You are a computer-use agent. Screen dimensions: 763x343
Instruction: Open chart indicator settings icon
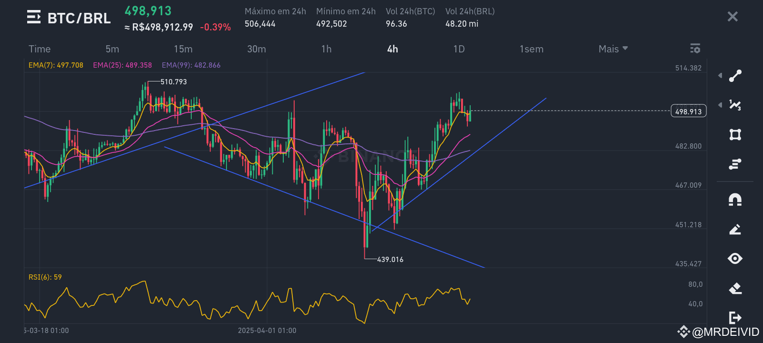[x=695, y=49]
